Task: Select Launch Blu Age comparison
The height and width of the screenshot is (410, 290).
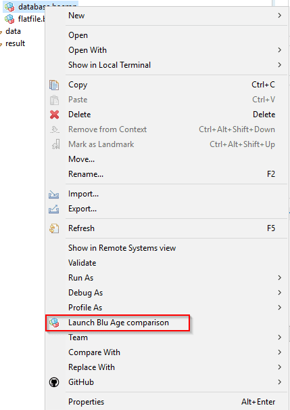Action: pos(118,323)
